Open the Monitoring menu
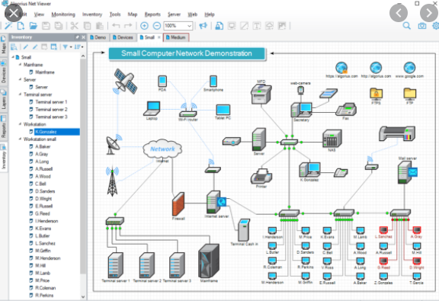This screenshot has width=439, height=301. tap(63, 14)
